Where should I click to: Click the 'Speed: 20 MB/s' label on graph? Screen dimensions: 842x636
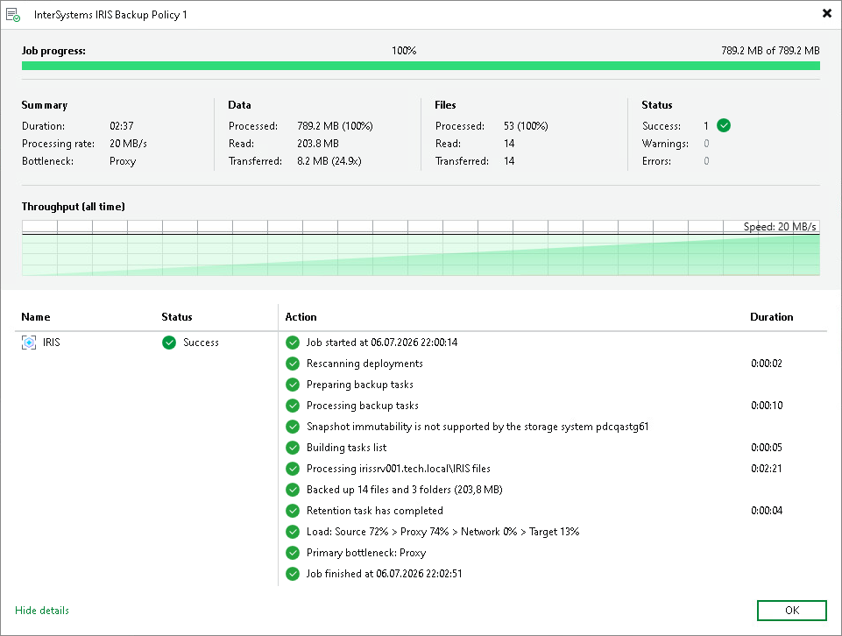[x=780, y=227]
